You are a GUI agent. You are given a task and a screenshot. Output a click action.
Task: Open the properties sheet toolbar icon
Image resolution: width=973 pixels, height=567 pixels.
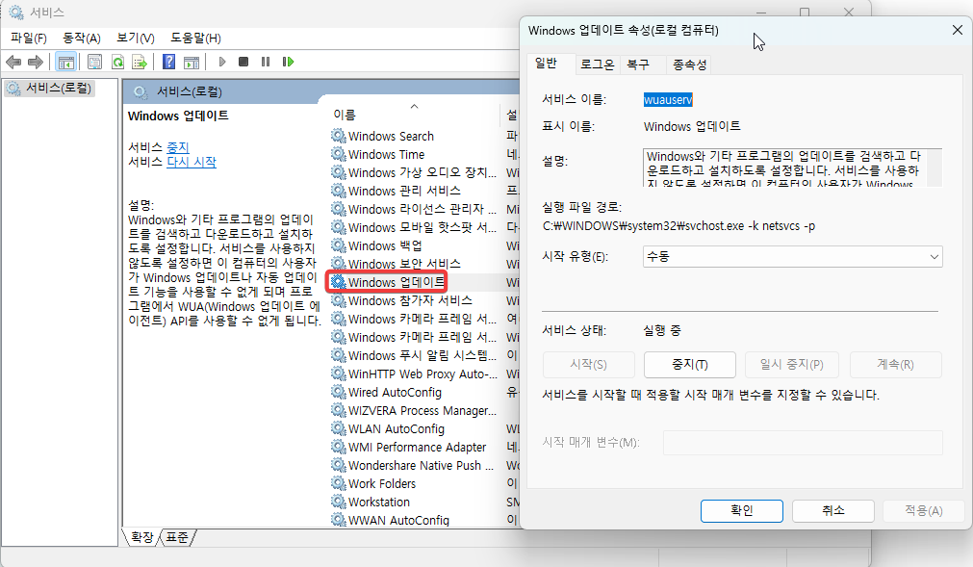coord(94,62)
